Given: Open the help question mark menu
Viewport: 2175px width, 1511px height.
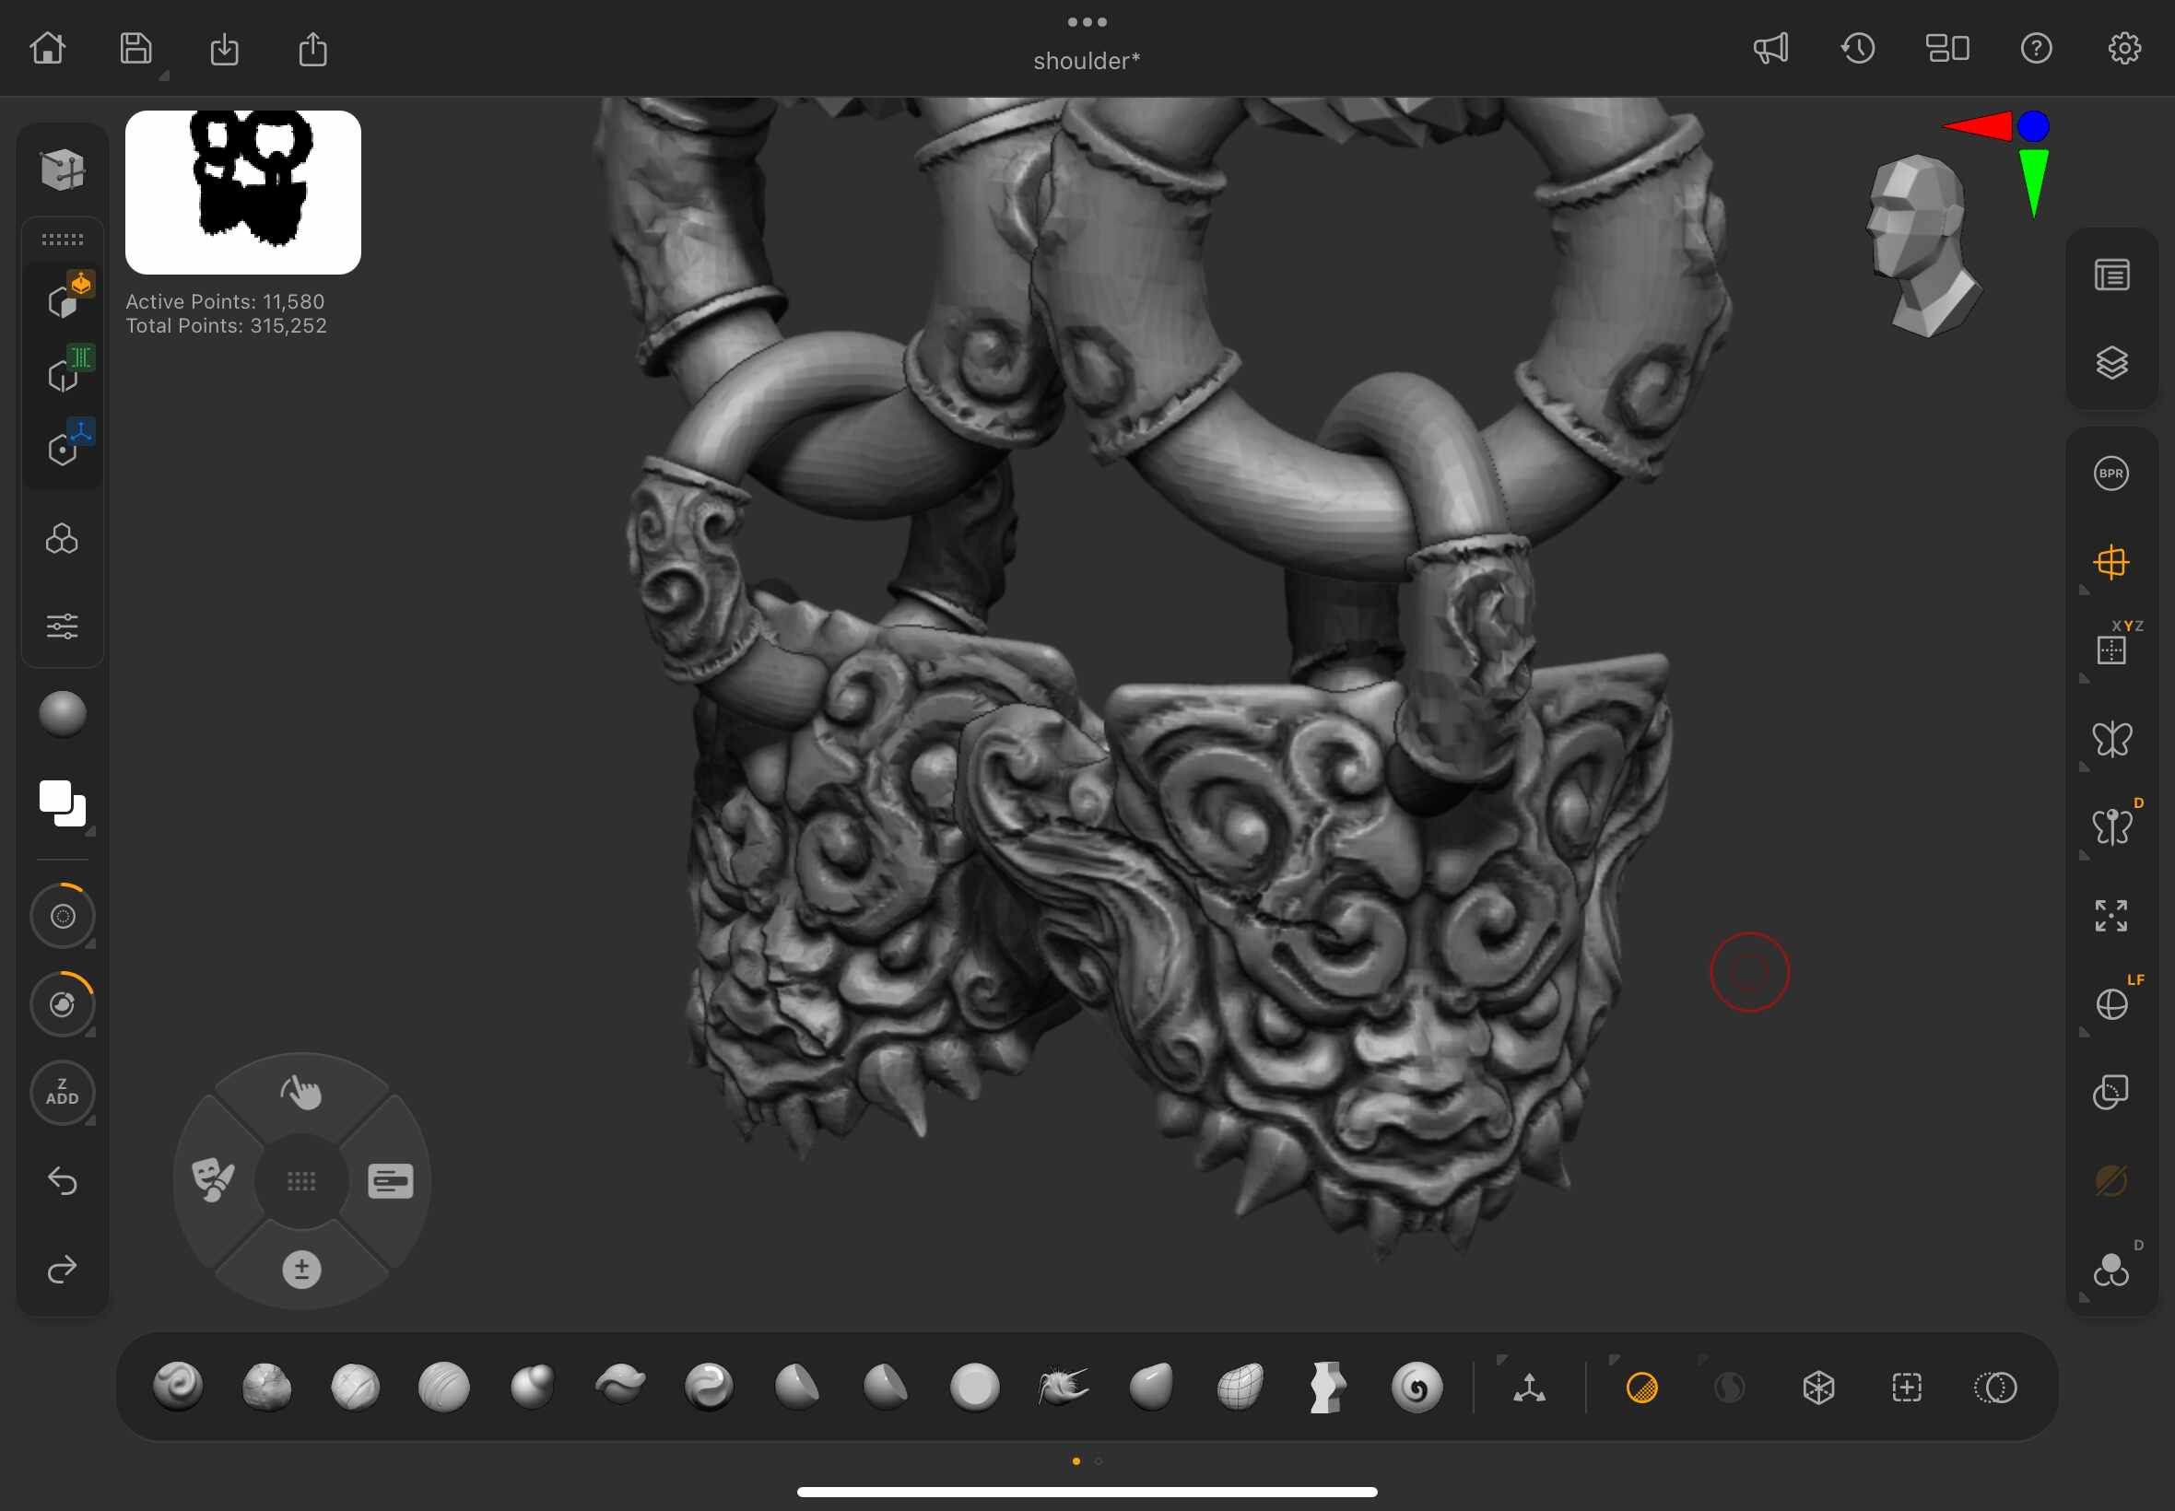Looking at the screenshot, I should 2036,48.
